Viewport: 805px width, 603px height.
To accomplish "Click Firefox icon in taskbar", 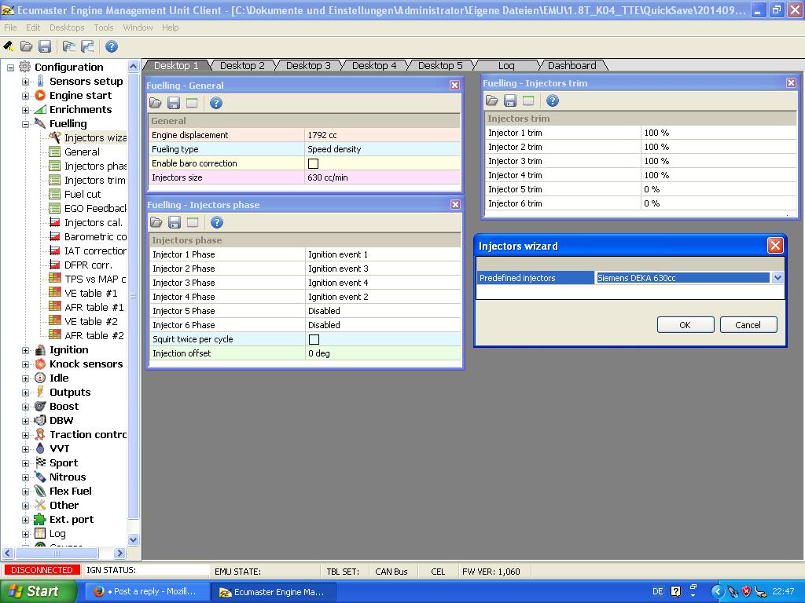I will point(99,592).
